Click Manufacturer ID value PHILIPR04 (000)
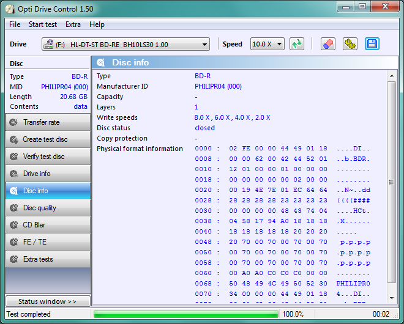The width and height of the screenshot is (404, 324). pyautogui.click(x=219, y=86)
